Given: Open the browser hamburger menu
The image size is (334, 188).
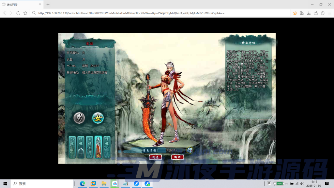Looking at the screenshot, I should coord(329,13).
